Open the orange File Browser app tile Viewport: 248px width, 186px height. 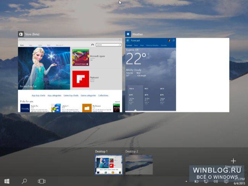click(x=87, y=108)
